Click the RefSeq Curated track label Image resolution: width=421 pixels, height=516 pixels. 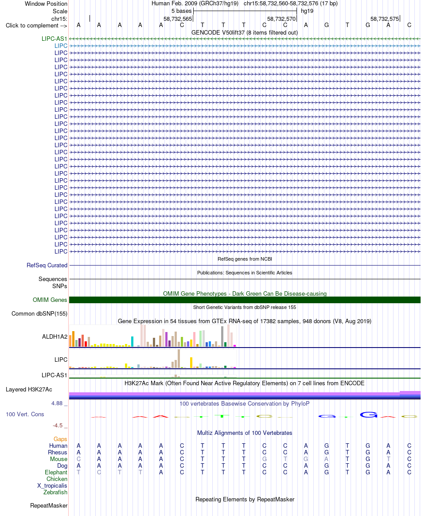coord(47,265)
